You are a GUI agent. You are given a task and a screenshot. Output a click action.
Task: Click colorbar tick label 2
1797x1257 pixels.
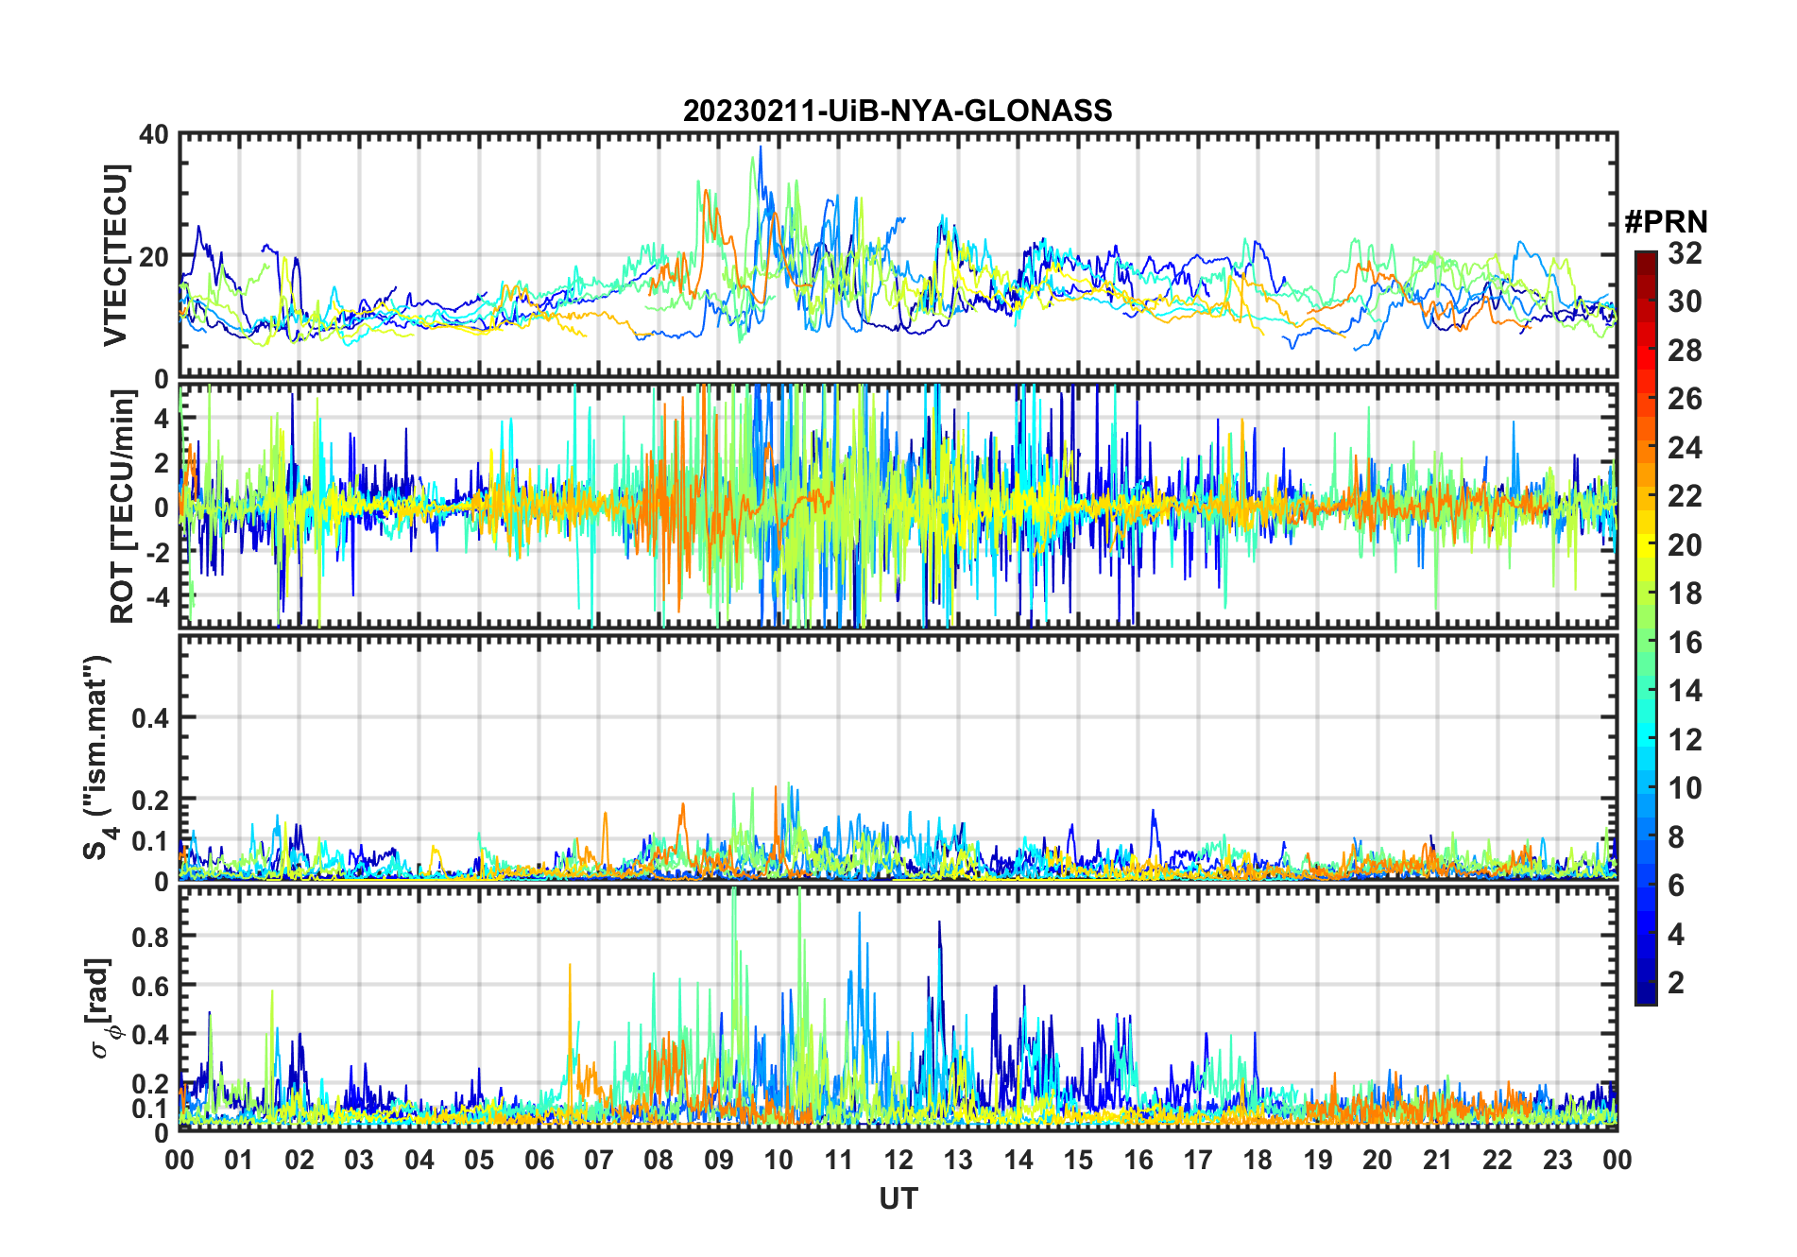click(1676, 983)
